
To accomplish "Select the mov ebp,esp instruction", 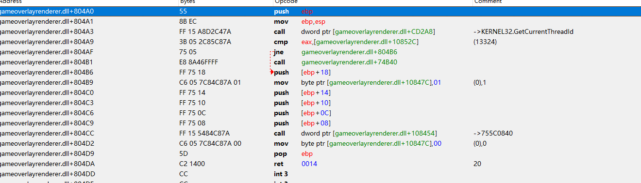I will click(x=300, y=21).
